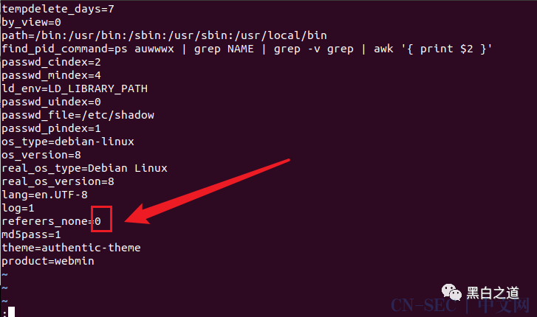Click the 黑白之道 watermark text

(x=493, y=293)
